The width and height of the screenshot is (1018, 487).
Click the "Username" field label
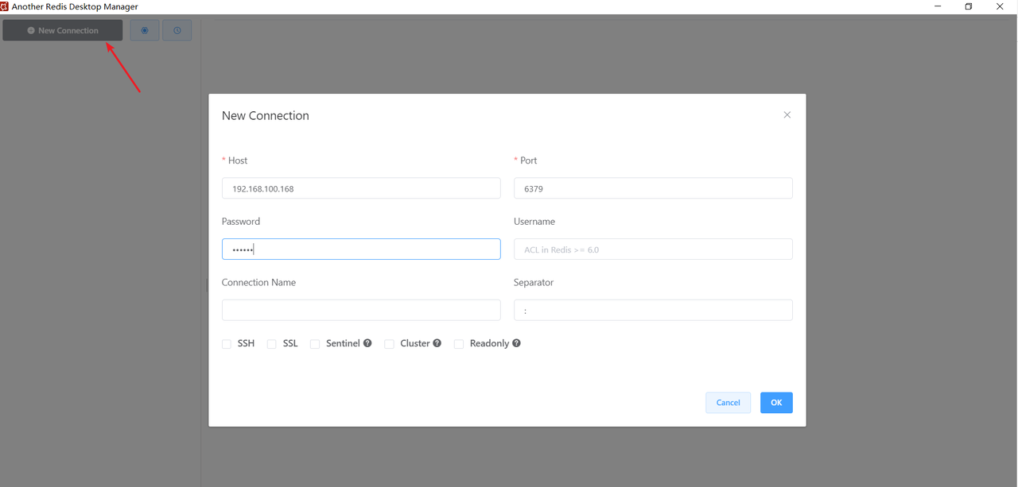[534, 222]
